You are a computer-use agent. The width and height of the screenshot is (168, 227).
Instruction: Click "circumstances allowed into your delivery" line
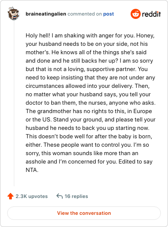click(x=87, y=86)
